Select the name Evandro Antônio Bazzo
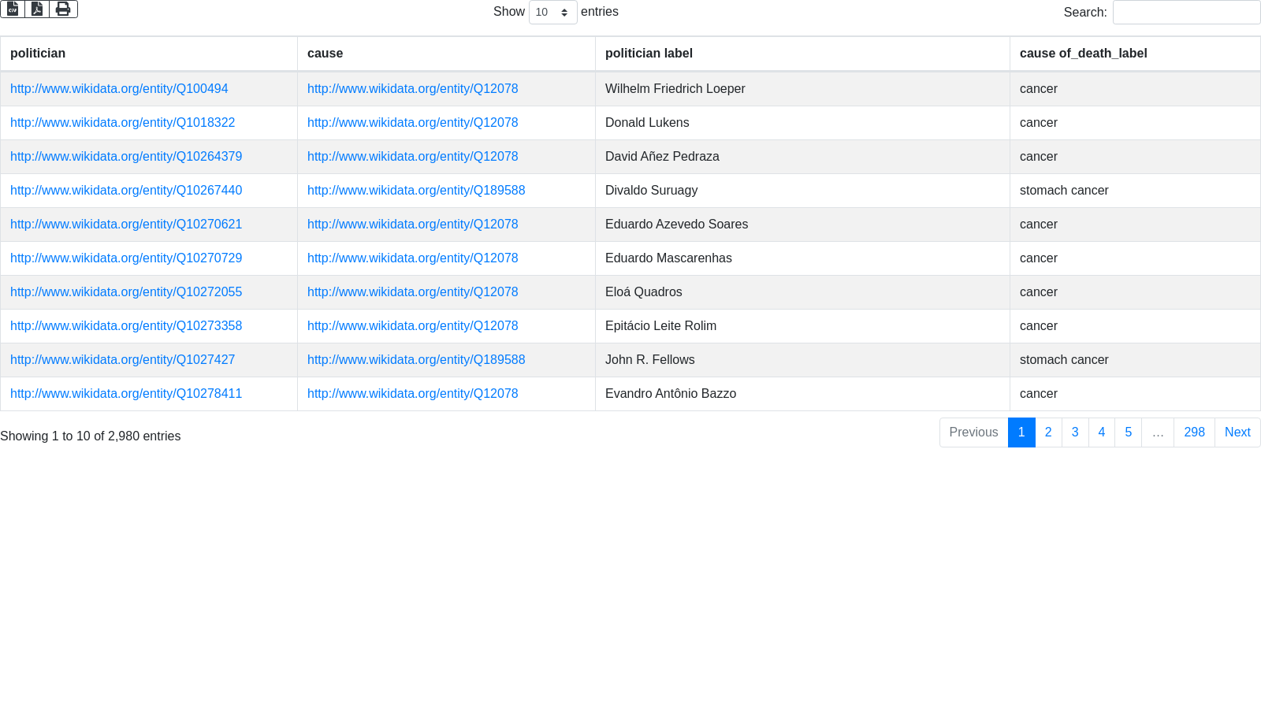Viewport: 1261px width, 709px height. pos(671,394)
